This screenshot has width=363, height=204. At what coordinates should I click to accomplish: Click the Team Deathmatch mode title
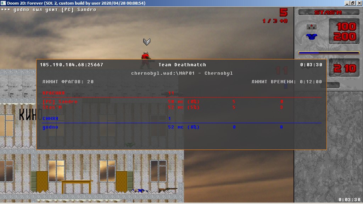click(x=182, y=65)
